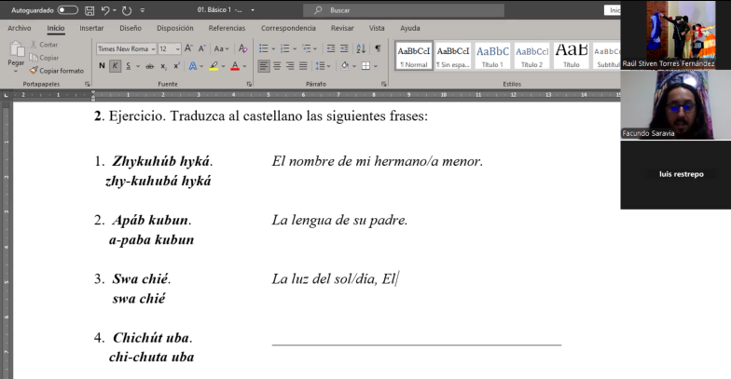This screenshot has height=379, width=731.
Task: Apply red font color
Action: [235, 66]
